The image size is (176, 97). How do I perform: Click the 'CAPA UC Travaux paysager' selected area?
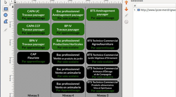pyautogui.click(x=34, y=15)
